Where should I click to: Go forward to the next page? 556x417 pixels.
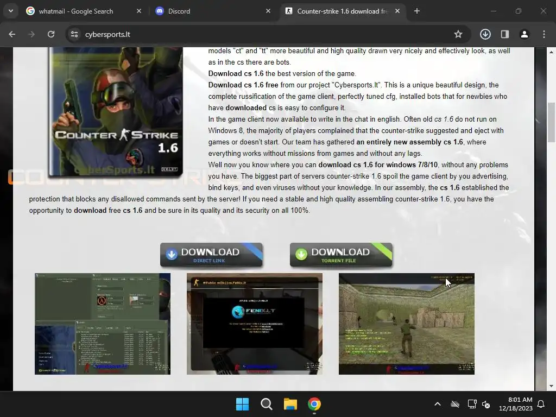pos(31,34)
